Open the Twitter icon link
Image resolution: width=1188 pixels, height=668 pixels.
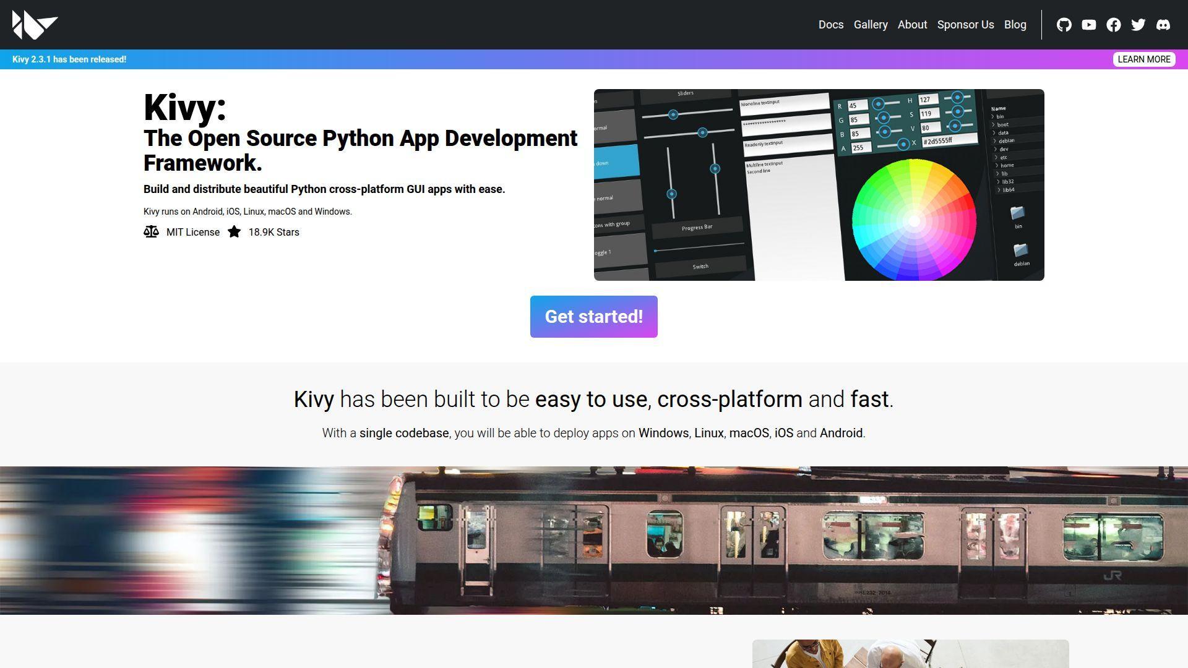(x=1138, y=25)
